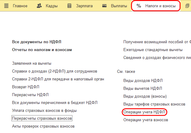Open Виды доходов НДФЛ
191x133 pixels.
[143, 81]
